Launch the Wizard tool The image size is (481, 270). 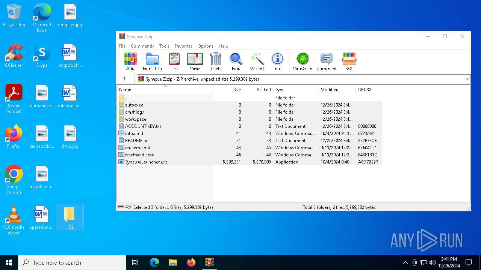(257, 61)
